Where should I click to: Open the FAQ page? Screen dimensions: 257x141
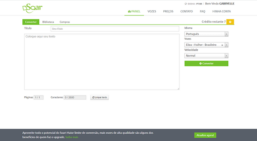(x=202, y=11)
